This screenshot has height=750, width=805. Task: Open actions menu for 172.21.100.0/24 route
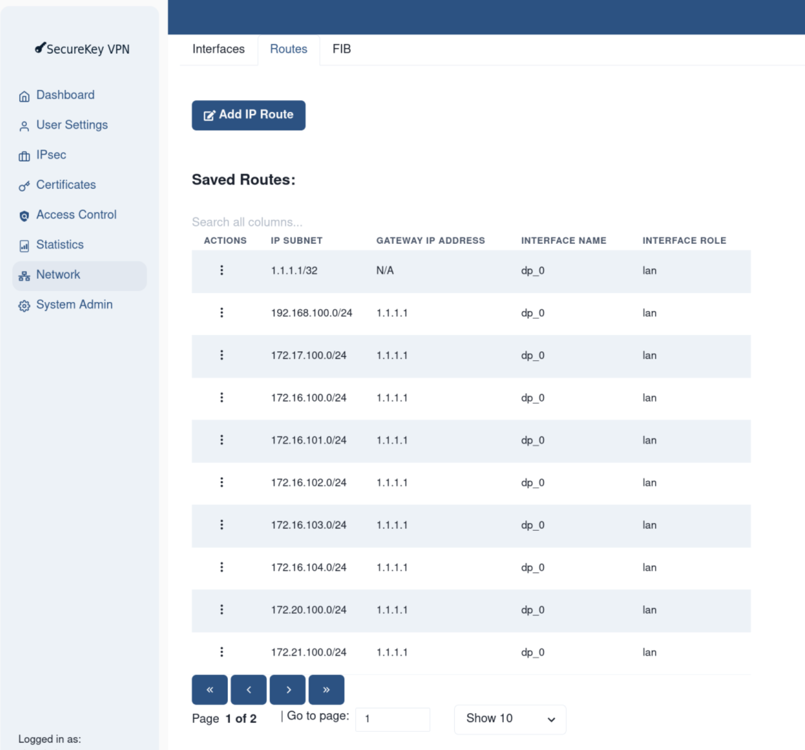coord(221,652)
